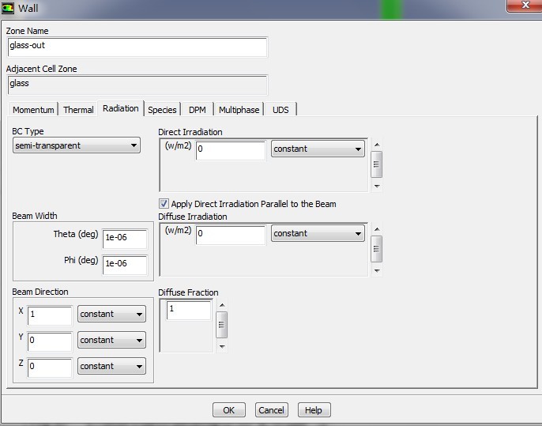This screenshot has width=542, height=426.
Task: Click the Wall dialog title bar icon
Action: (9, 8)
